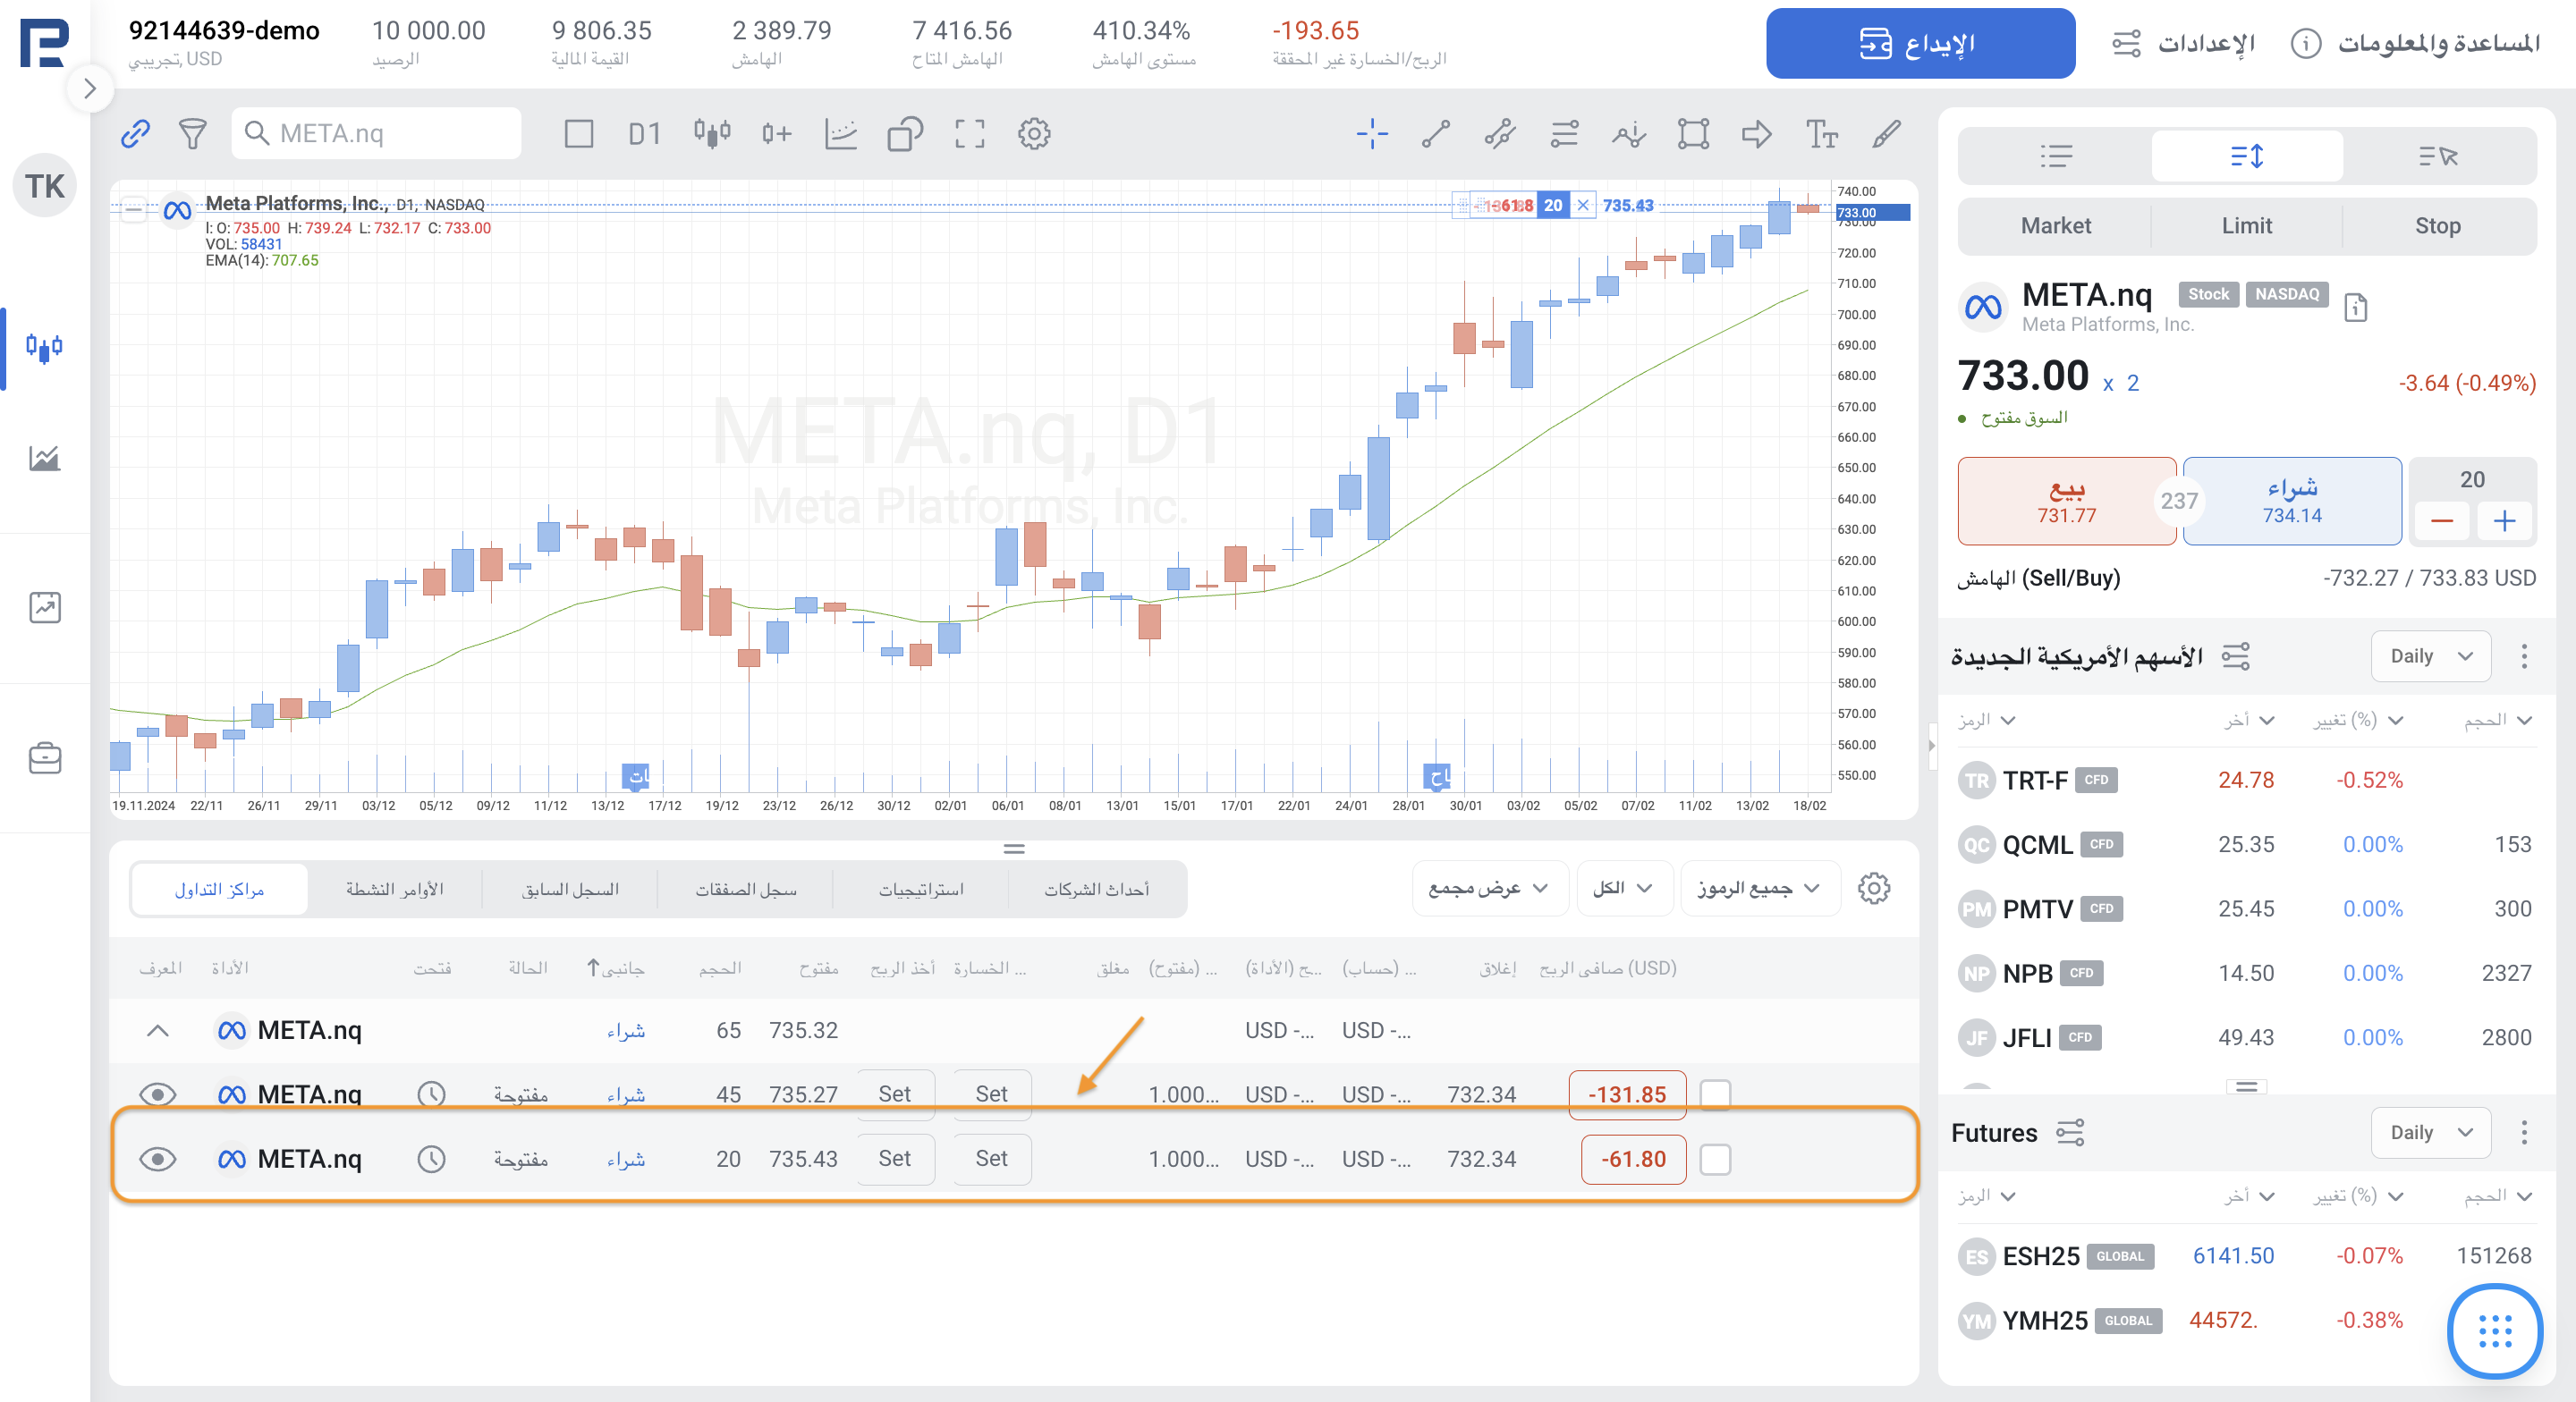Click the filter funnel icon
This screenshot has width=2576, height=1402.
(192, 134)
